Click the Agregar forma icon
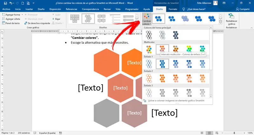The image size is (254, 135). 3,15
